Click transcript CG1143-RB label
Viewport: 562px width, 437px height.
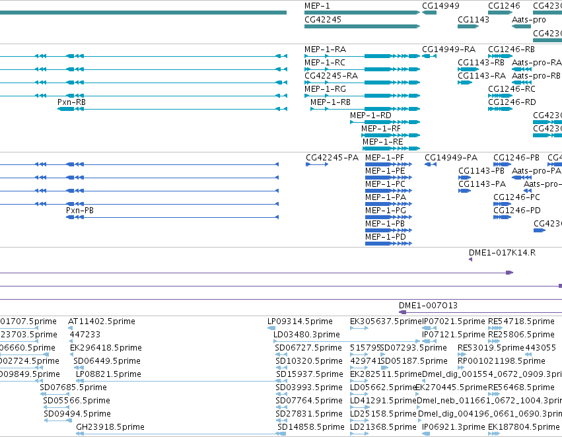point(481,63)
